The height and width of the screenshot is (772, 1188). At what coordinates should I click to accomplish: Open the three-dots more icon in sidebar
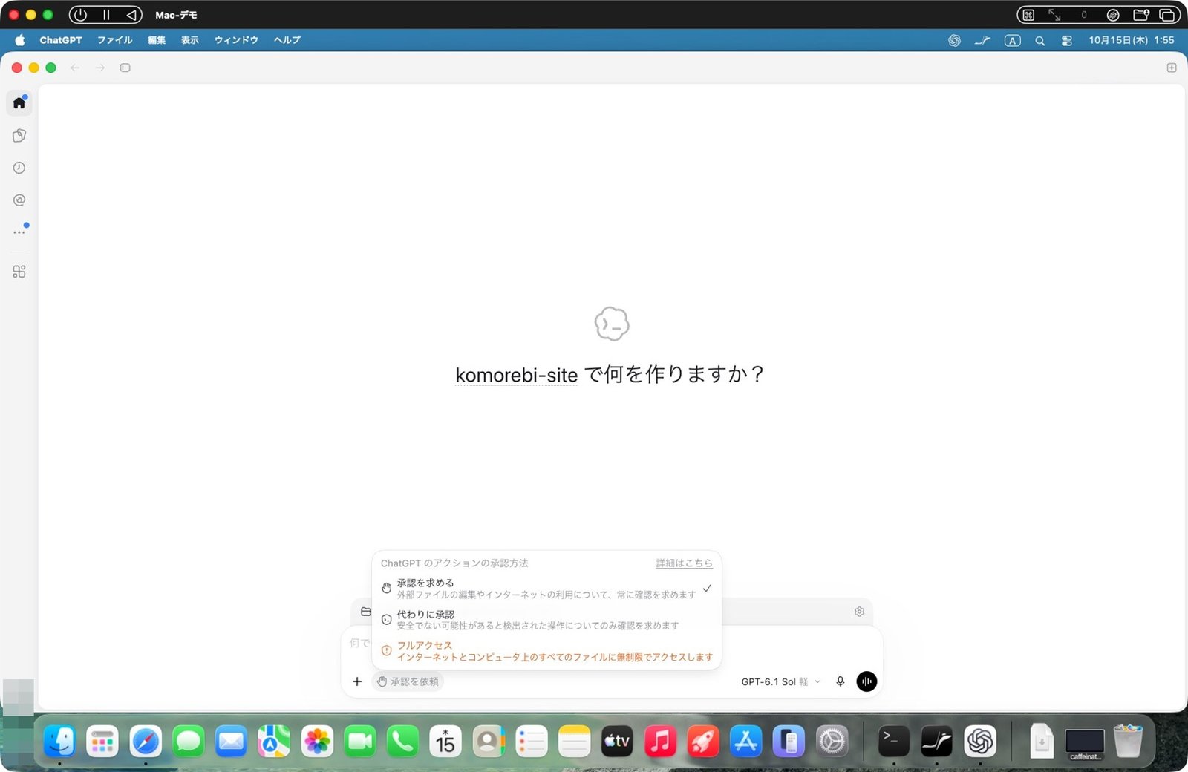click(19, 232)
